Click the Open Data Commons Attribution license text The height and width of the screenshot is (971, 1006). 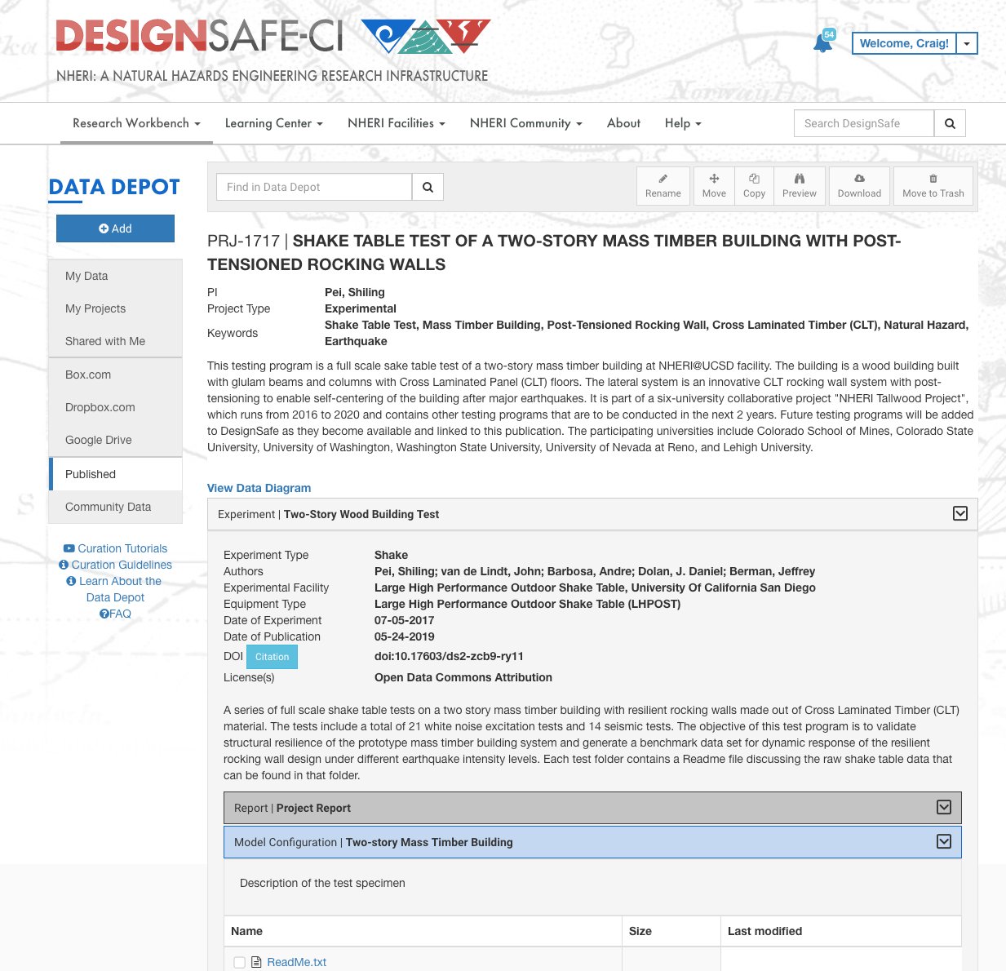(x=463, y=677)
